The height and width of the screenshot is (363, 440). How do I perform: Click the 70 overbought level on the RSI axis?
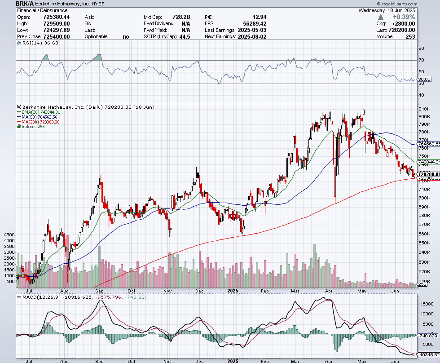coord(421,60)
